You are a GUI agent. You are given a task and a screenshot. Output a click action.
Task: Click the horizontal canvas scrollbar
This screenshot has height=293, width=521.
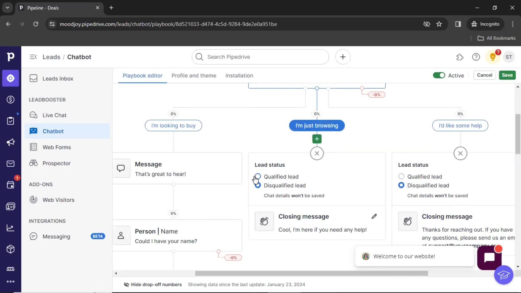click(x=312, y=273)
